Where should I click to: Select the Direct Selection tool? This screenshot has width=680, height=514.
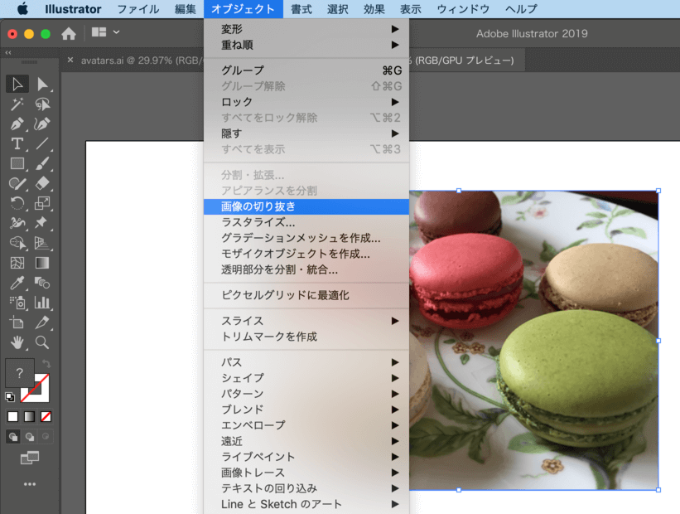(42, 84)
